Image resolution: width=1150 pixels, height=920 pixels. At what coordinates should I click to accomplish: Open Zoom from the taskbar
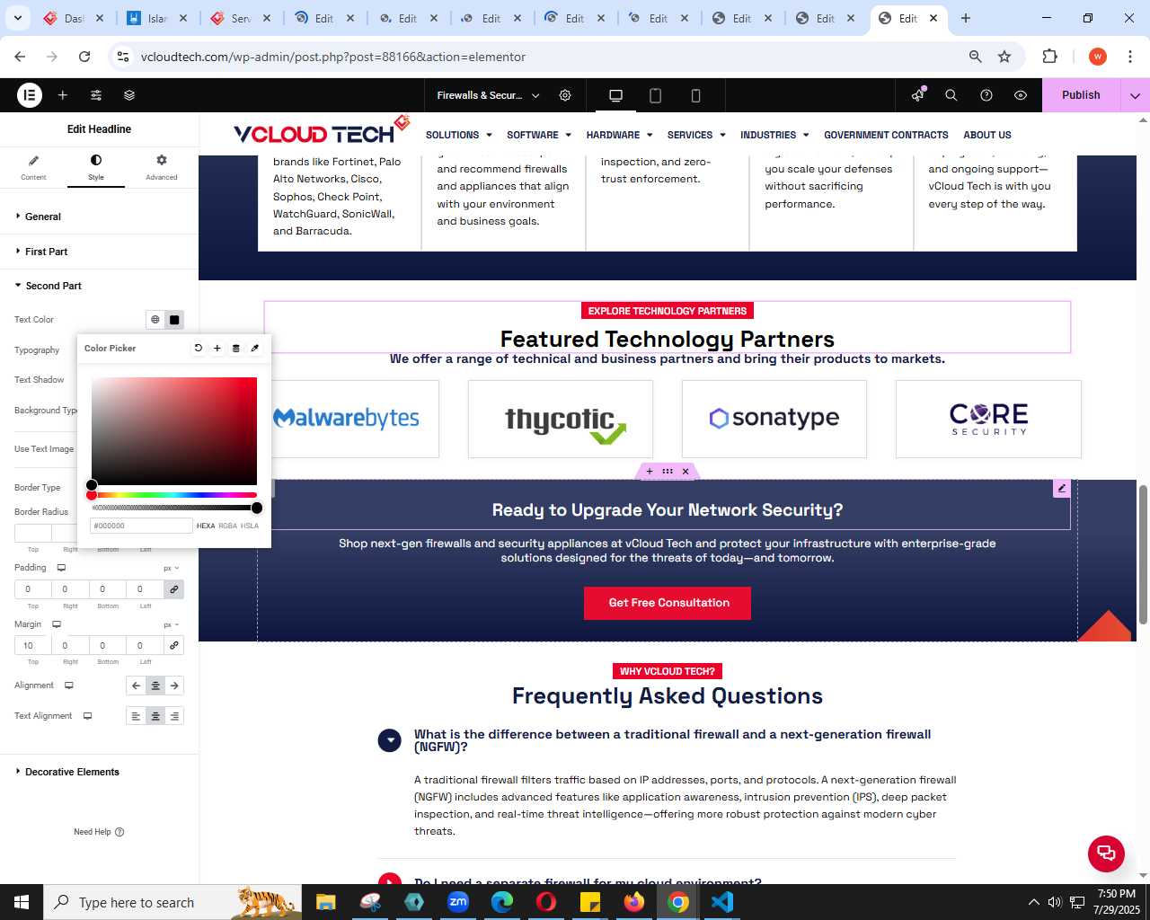pyautogui.click(x=458, y=902)
